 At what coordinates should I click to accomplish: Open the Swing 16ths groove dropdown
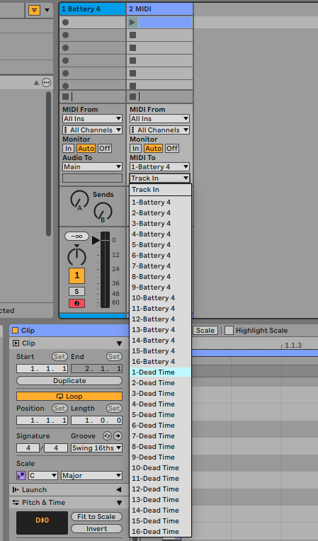tap(96, 448)
